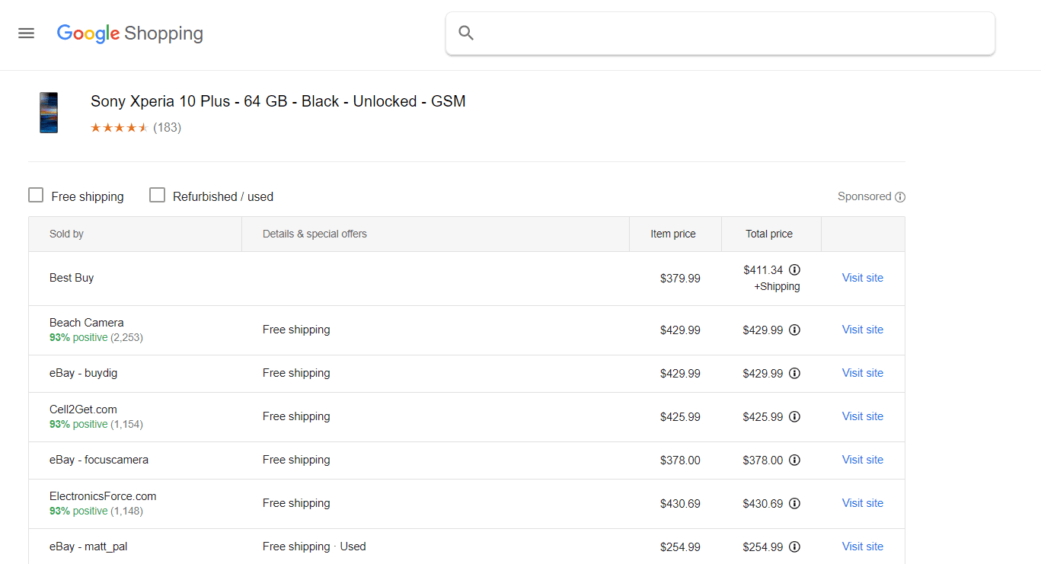Click the +Shipping note under Best Buy total

[x=777, y=287]
